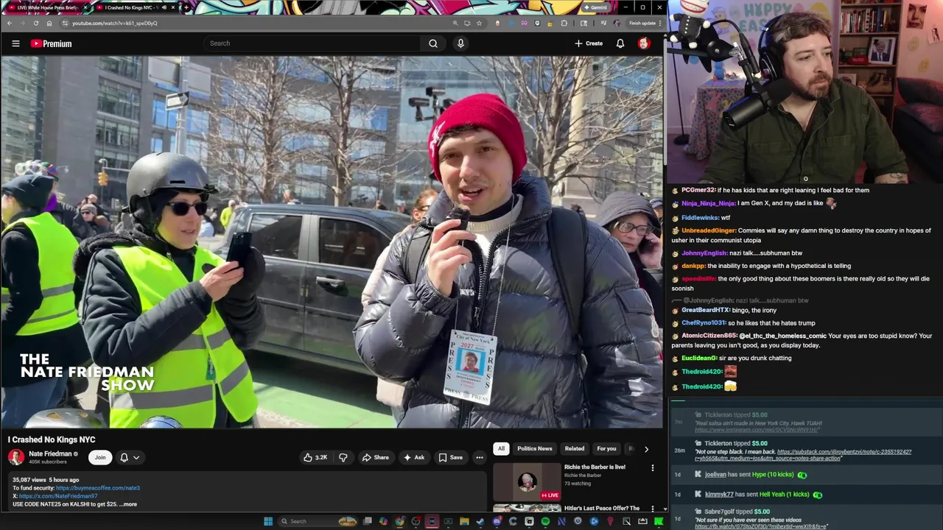This screenshot has height=530, width=943.
Task: Open Steam from the taskbar
Action: tap(480, 521)
